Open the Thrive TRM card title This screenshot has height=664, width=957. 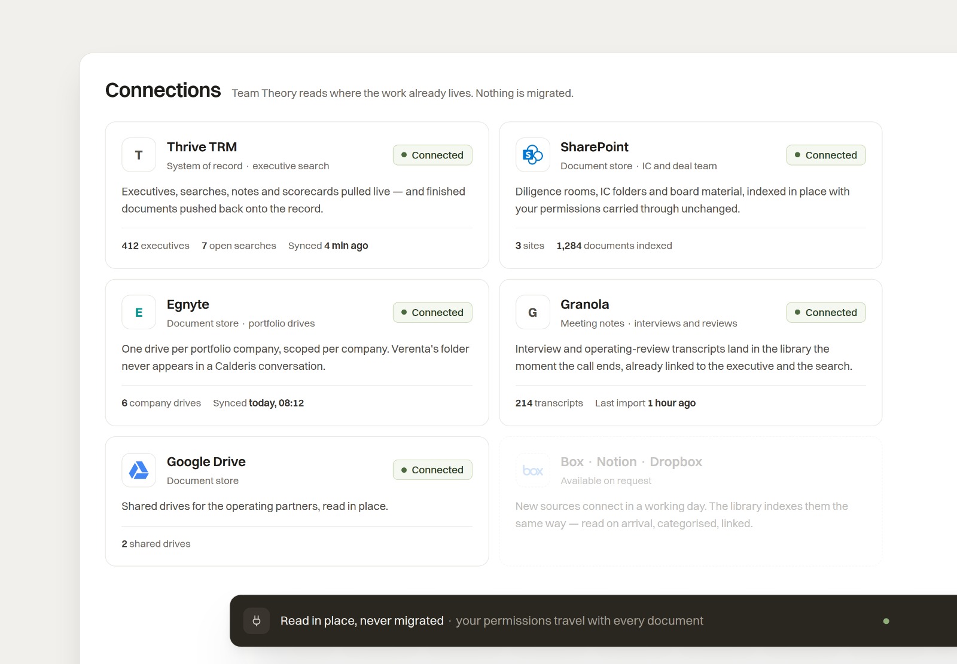[x=202, y=147]
